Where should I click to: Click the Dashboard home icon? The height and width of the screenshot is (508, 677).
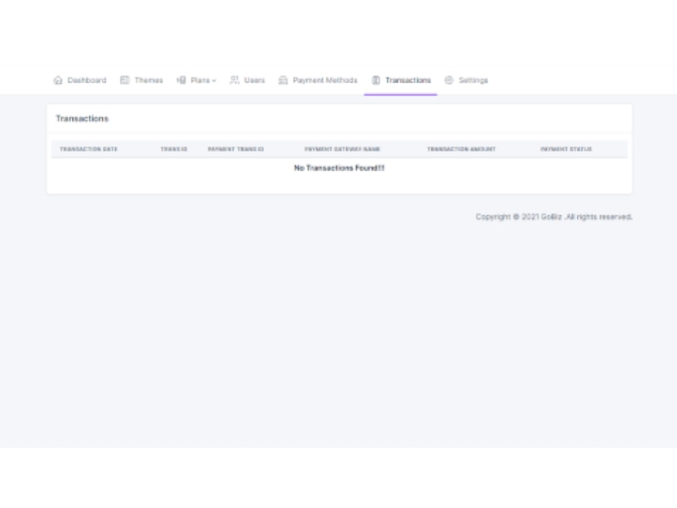coord(58,81)
